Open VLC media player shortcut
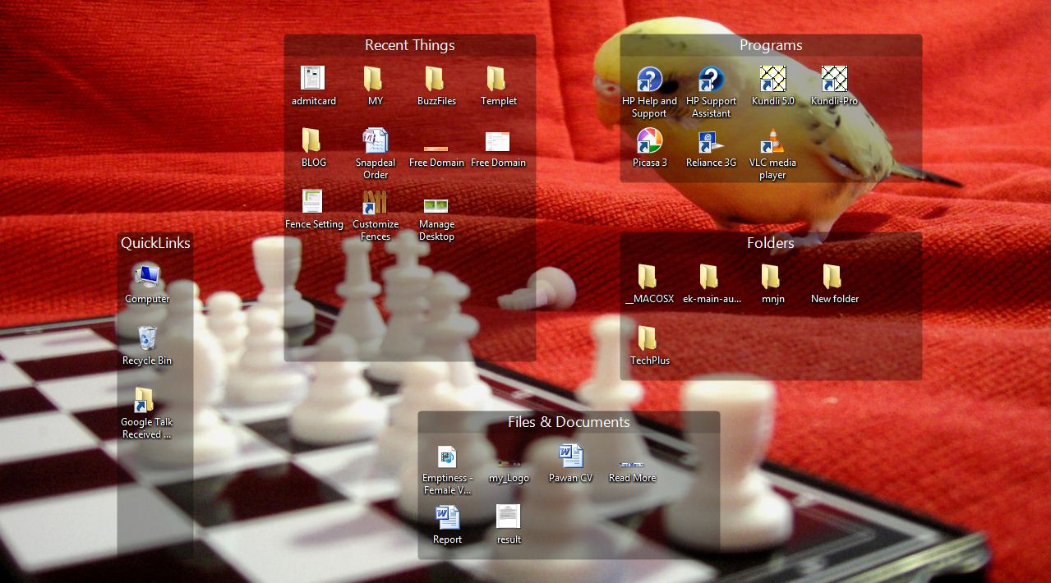The width and height of the screenshot is (1051, 583). (x=772, y=140)
